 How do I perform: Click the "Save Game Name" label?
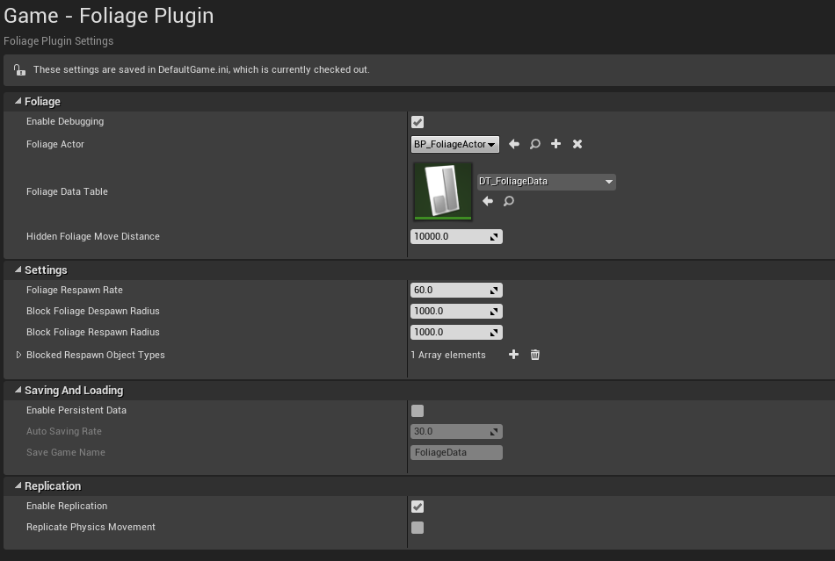point(66,452)
